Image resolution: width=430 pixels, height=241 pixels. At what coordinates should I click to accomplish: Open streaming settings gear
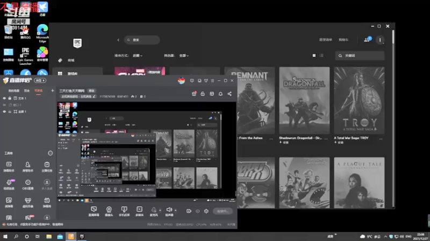(x=206, y=211)
